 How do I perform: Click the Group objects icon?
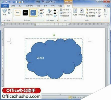(99, 13)
